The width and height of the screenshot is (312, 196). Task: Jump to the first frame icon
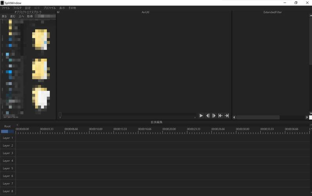coord(220,116)
